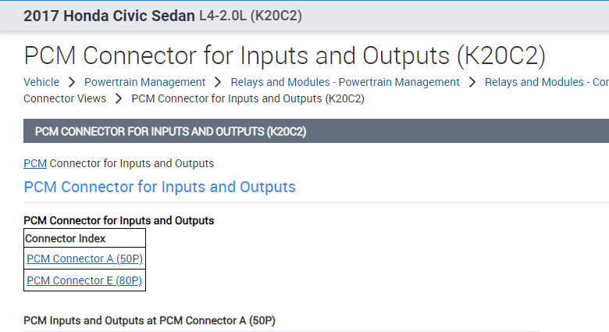Screen dimensions: 609x332
Task: Navigate to Connector Views breadcrumb
Action: click(x=65, y=98)
